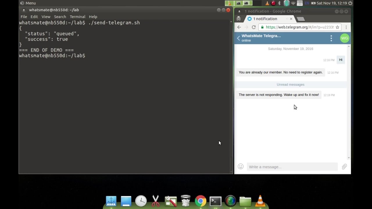Open the camera lens app in dock
Screen dimensions: 372x209
coord(230,201)
